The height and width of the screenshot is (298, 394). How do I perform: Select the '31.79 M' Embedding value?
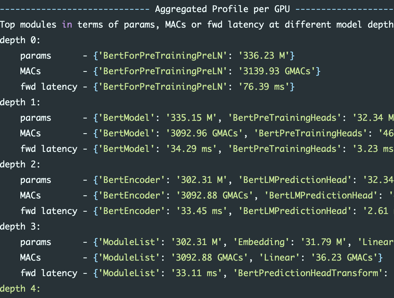pos(321,242)
